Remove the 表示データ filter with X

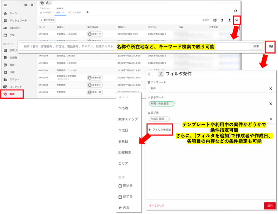(271, 104)
